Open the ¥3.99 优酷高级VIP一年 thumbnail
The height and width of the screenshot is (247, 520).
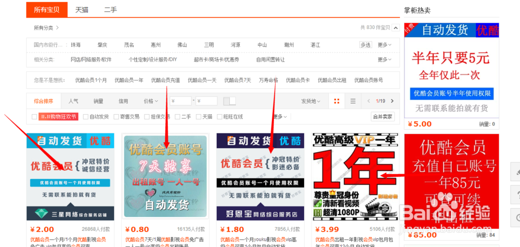click(x=355, y=177)
